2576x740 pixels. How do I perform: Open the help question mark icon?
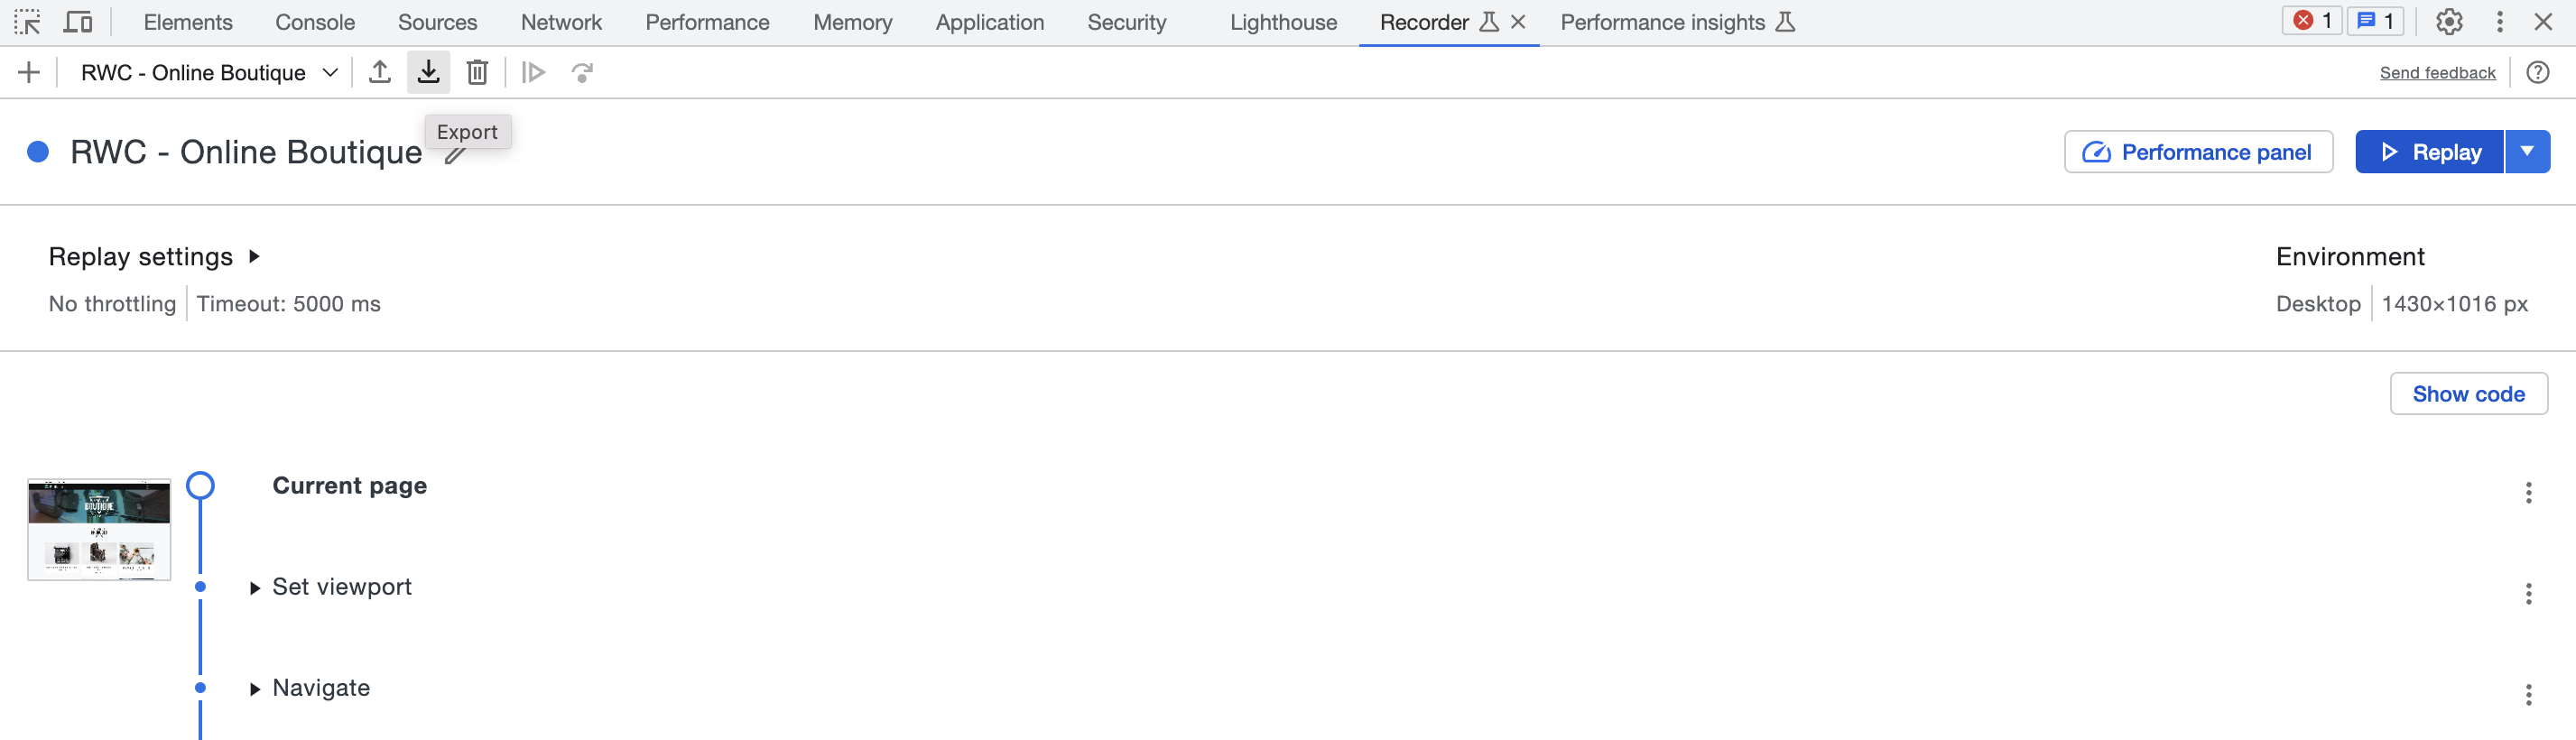click(x=2537, y=72)
